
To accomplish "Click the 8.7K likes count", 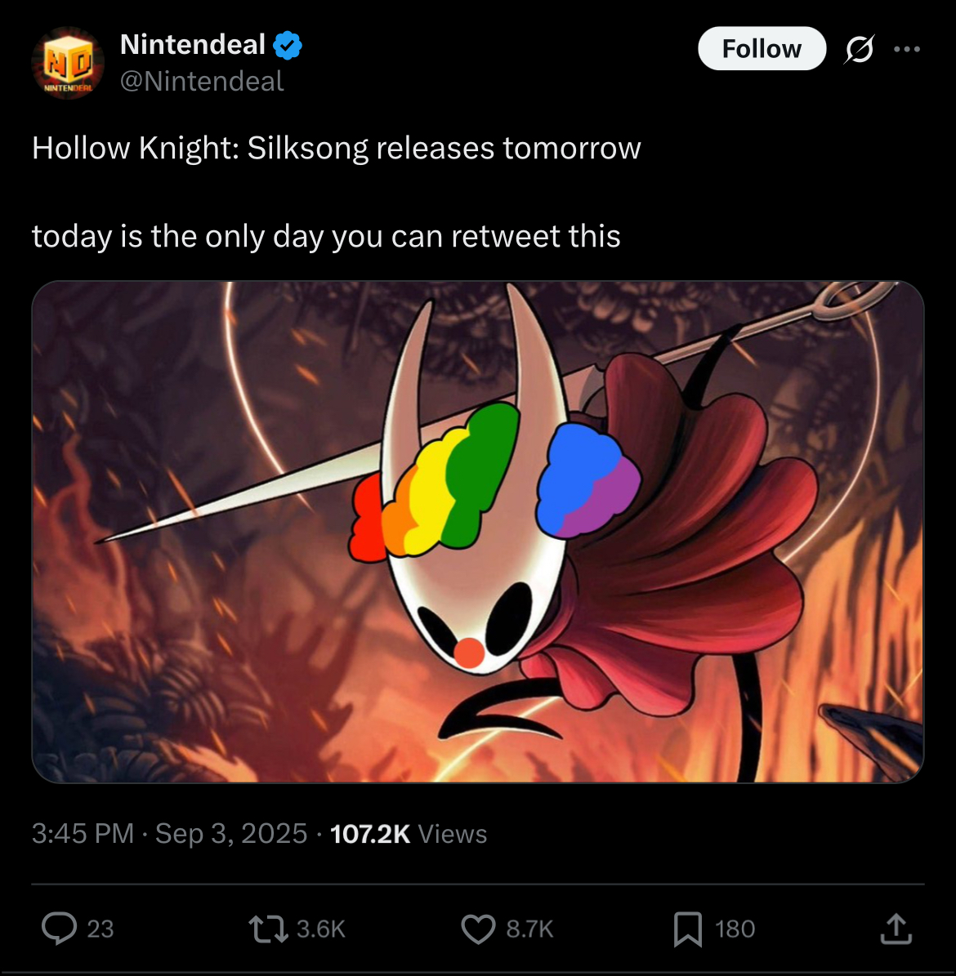I will coord(529,929).
